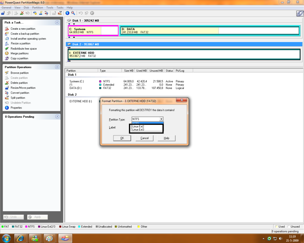This screenshot has height=243, width=304.
Task: Collapse the Partition Operations panel
Action: point(57,67)
